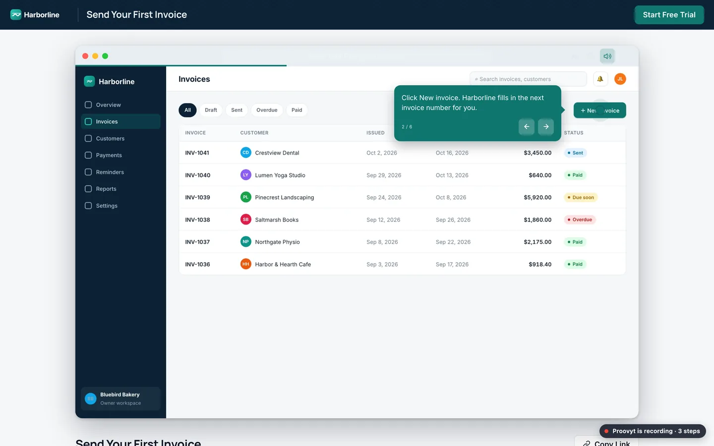Open Reminders in the sidebar
Screen dimensions: 714x446
click(x=120, y=172)
